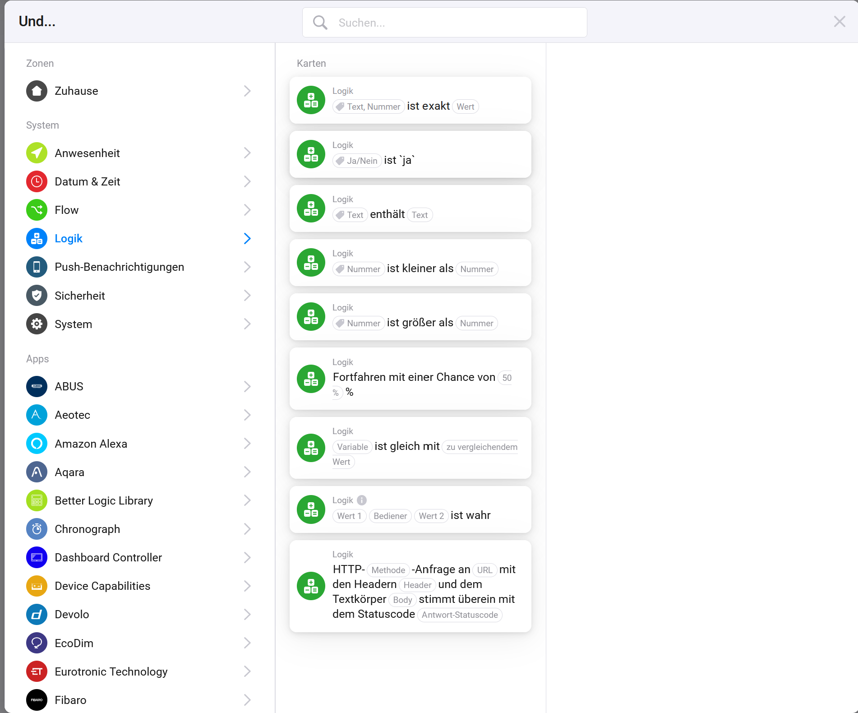Viewport: 858px width, 713px height.
Task: Expand the Datum & Zeit chevron
Action: [247, 181]
